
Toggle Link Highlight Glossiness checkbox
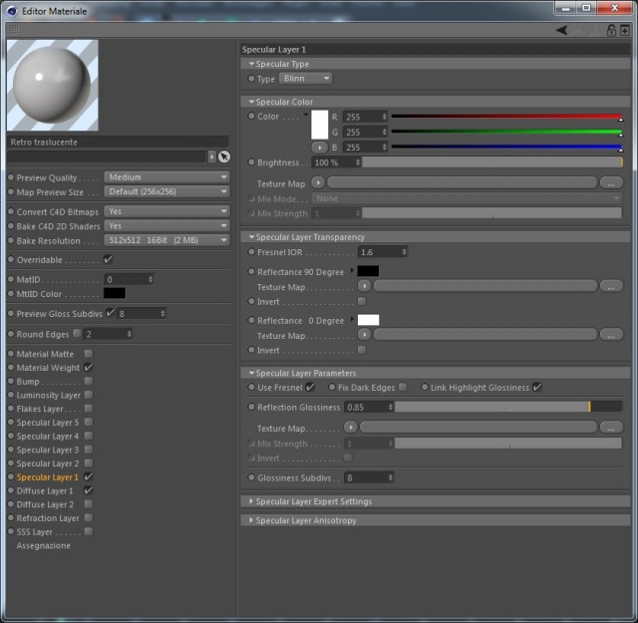tap(537, 387)
